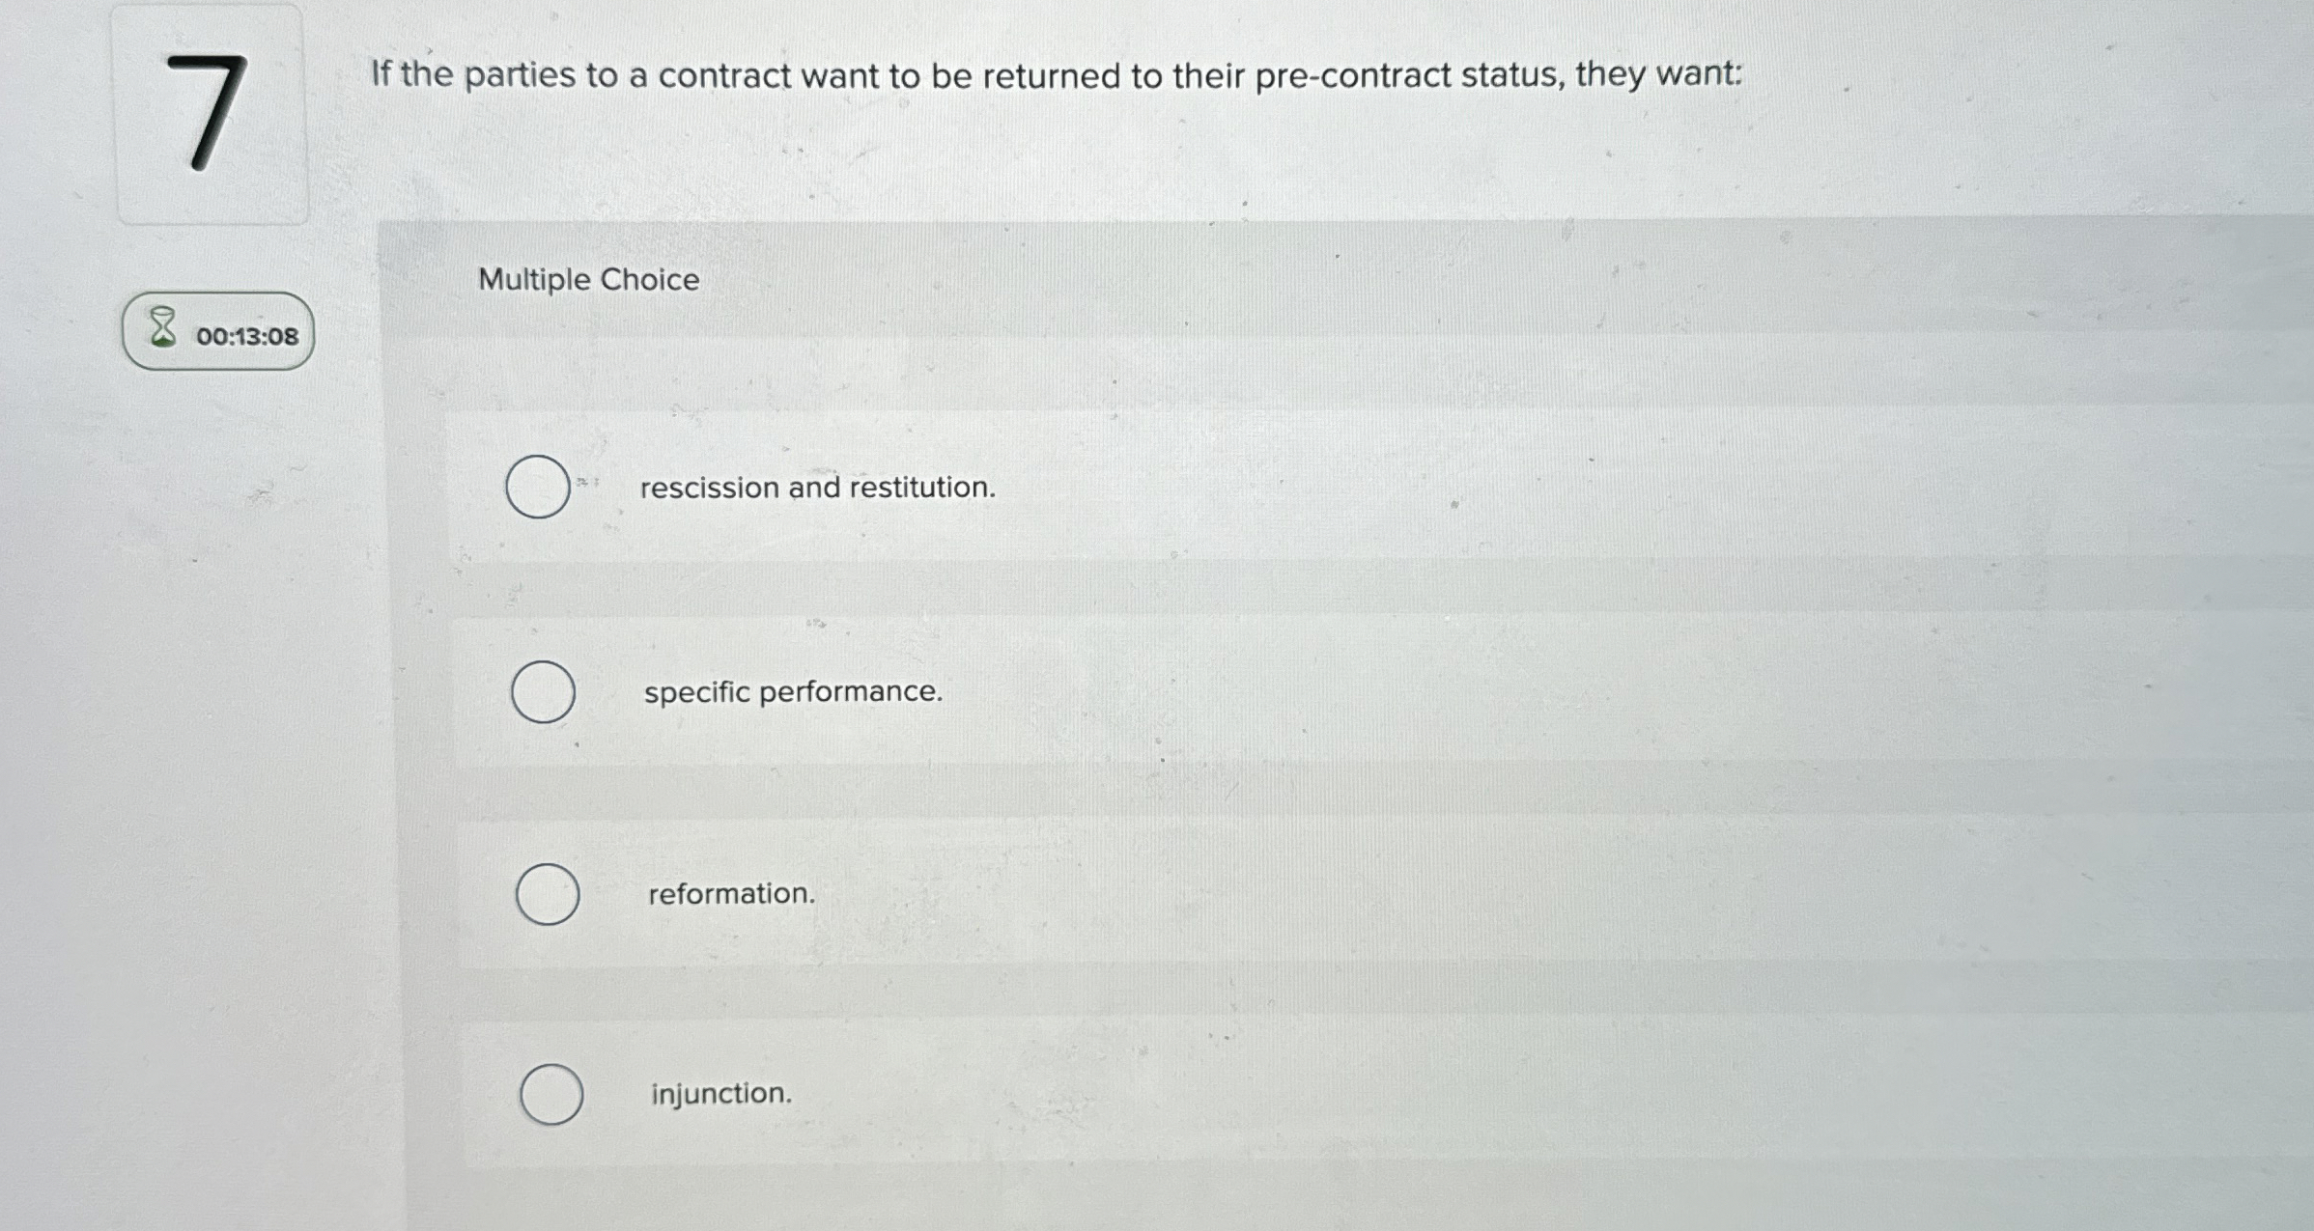
Task: Click the timer showing 00:13:08
Action: 248,333
